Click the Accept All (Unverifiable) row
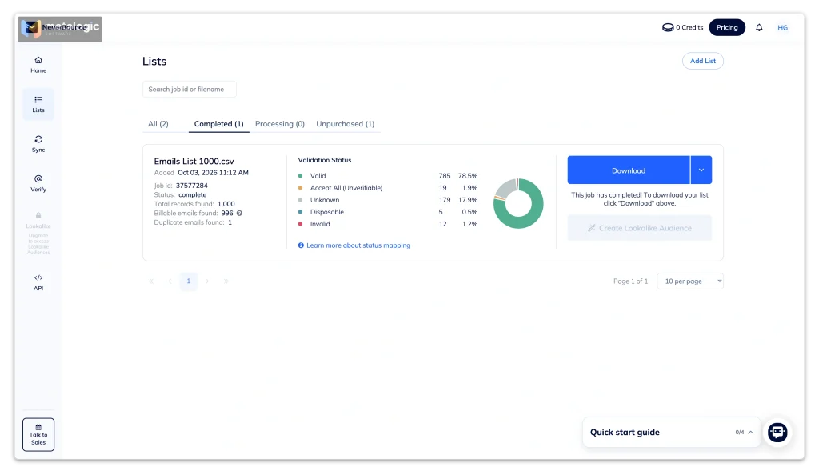The image size is (819, 475). point(388,188)
